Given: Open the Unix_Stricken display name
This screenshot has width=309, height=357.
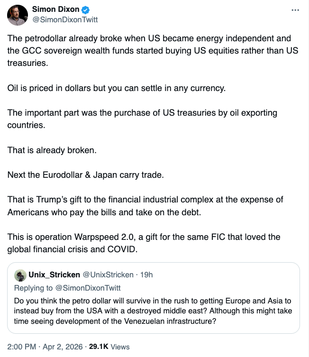Looking at the screenshot, I should pyautogui.click(x=54, y=275).
